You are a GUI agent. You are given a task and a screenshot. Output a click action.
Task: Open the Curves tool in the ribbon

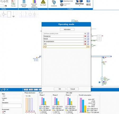[13, 3]
